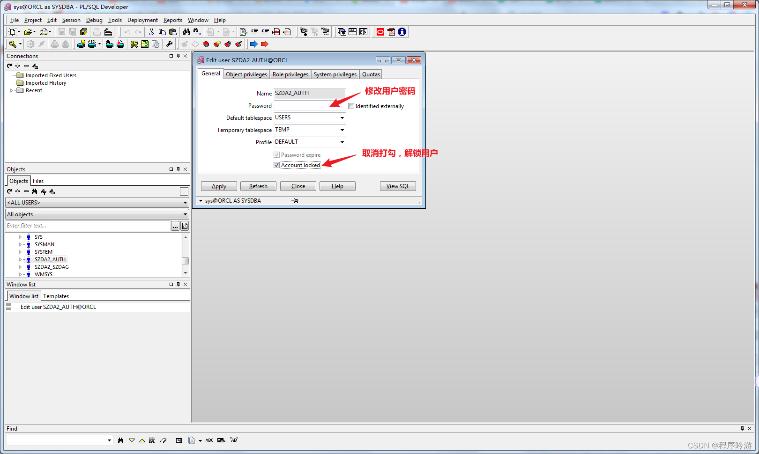
Task: Click the Find previous yellow up arrow
Action: [x=142, y=440]
